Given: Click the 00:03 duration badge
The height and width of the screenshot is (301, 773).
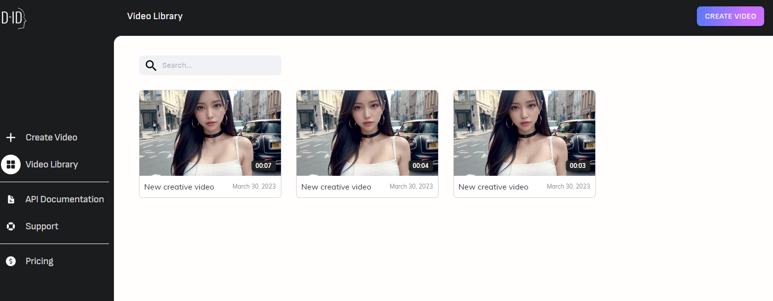Looking at the screenshot, I should (578, 165).
